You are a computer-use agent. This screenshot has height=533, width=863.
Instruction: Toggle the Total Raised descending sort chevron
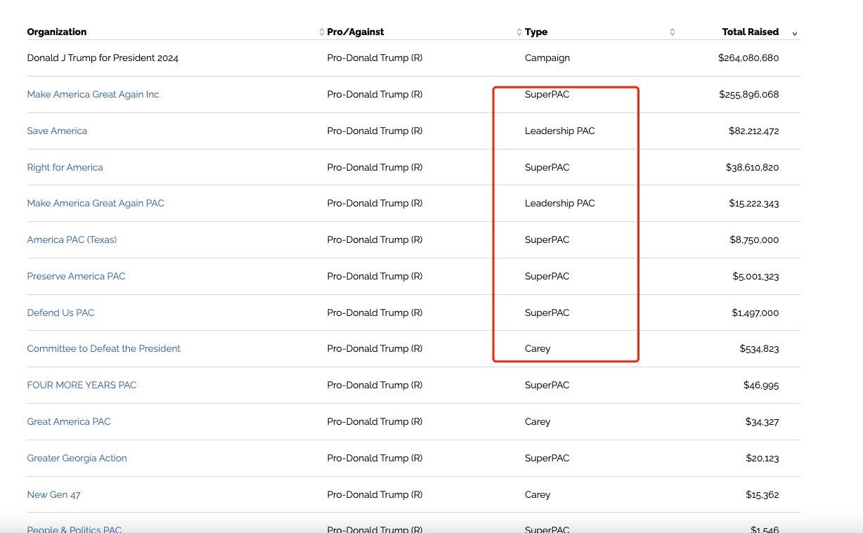(x=795, y=33)
